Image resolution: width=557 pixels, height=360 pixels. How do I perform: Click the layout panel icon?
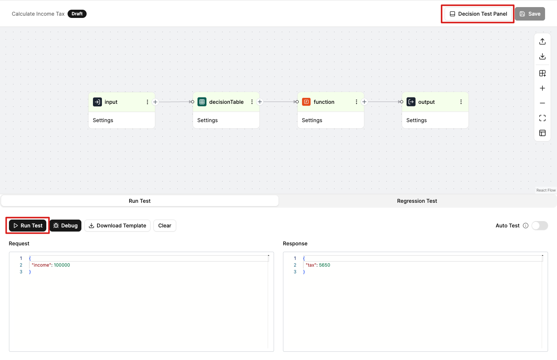tap(542, 133)
